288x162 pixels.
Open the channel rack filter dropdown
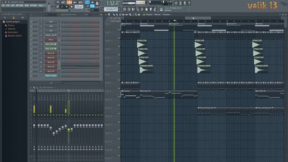pyautogui.click(x=50, y=14)
